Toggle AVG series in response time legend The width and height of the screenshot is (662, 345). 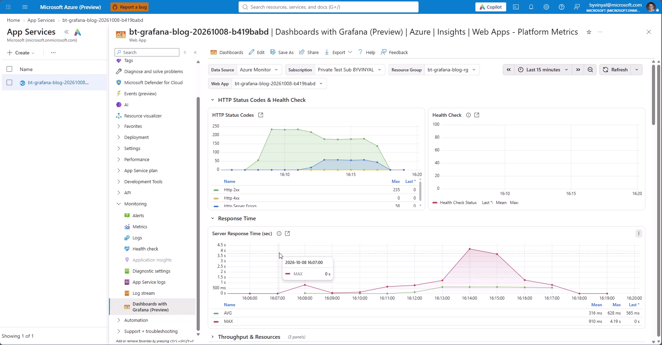point(227,313)
